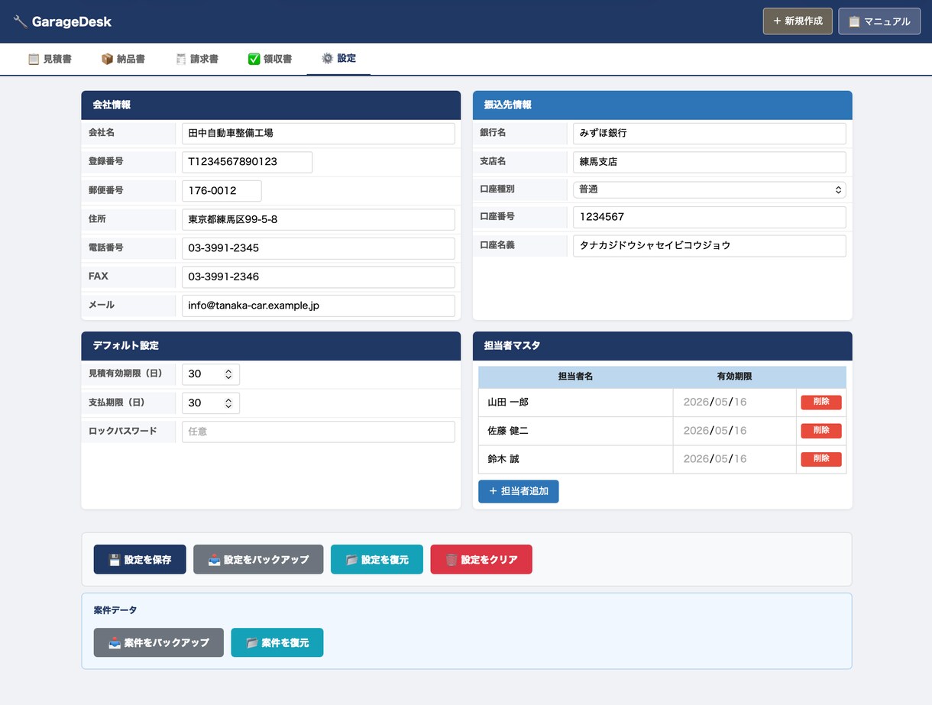Restore settings via 設定を復元

[377, 559]
